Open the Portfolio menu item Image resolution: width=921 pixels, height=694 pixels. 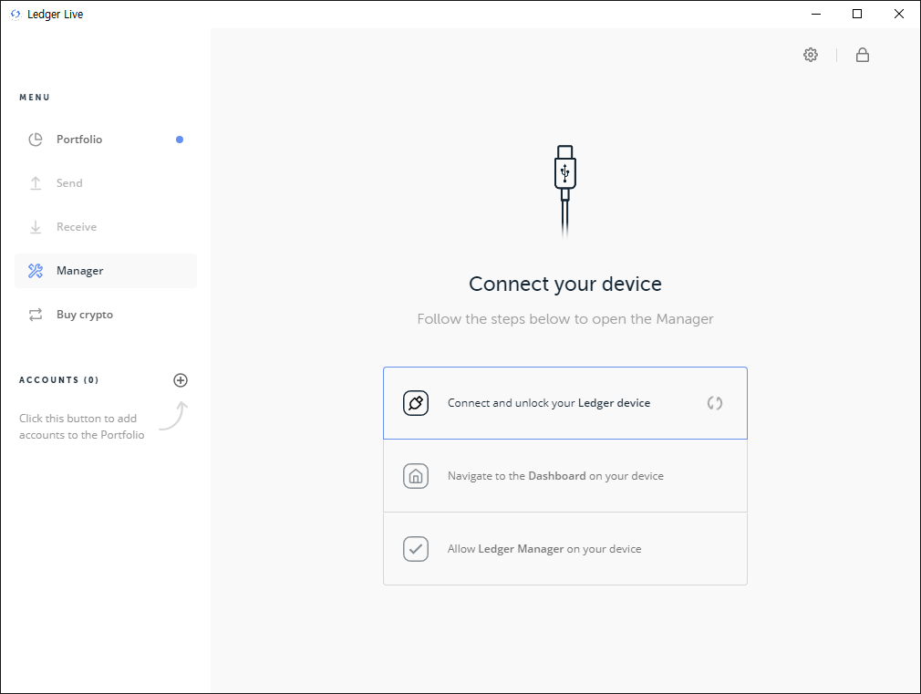point(106,140)
